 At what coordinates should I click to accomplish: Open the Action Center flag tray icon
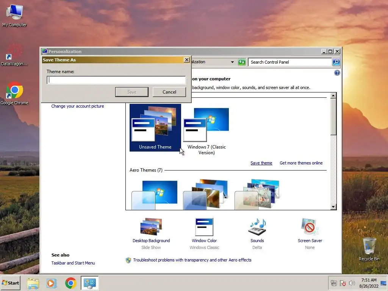(x=343, y=283)
